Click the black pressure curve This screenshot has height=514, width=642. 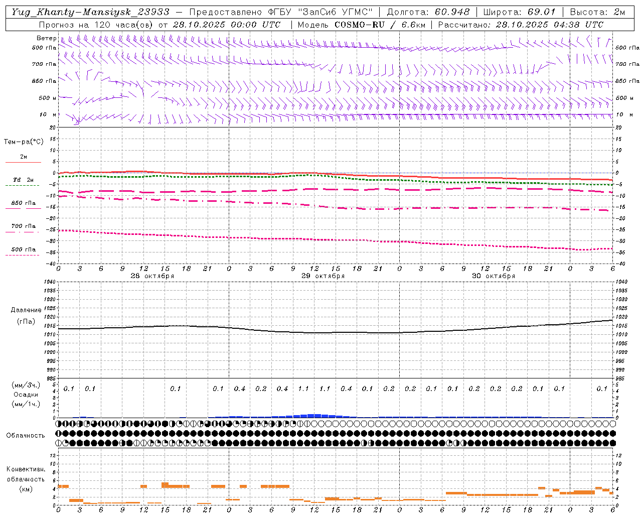point(336,332)
